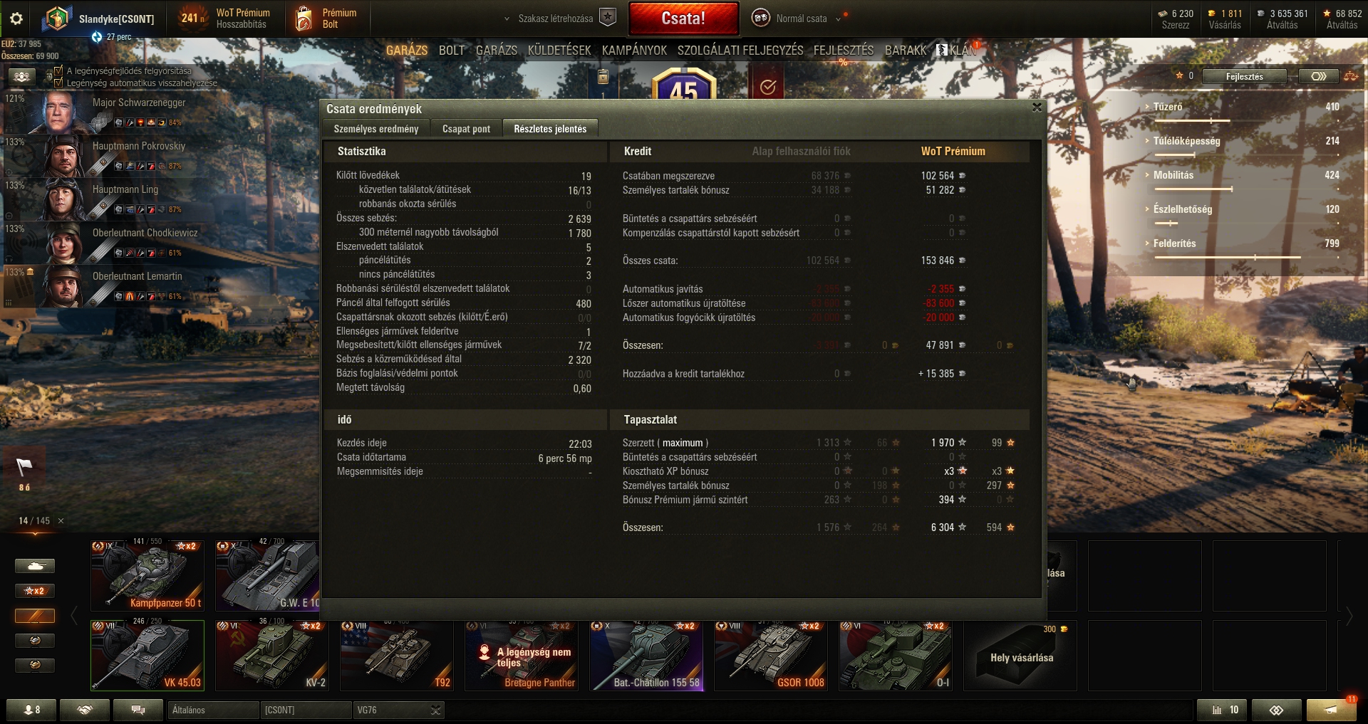
Task: Click the gold coins Vásárlás icon
Action: 1211,14
